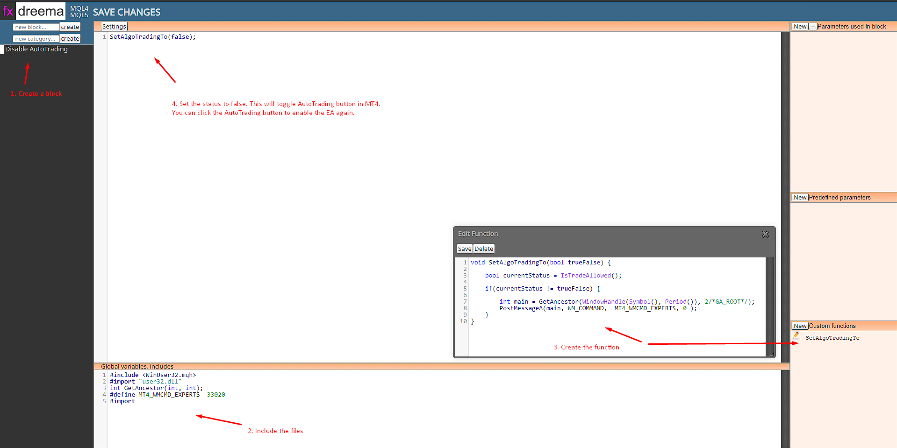This screenshot has width=897, height=448.
Task: Click the SetAlgoTradingTo(false); code line
Action: click(x=153, y=37)
